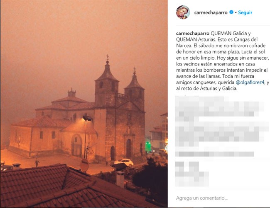270x208 pixels.
Task: Click the blue verified badge icon
Action: pyautogui.click(x=231, y=12)
